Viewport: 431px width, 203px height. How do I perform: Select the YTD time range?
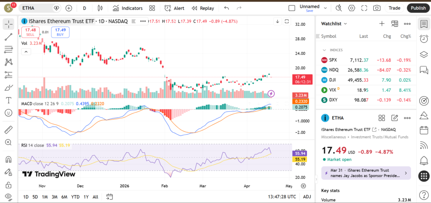pos(75,197)
